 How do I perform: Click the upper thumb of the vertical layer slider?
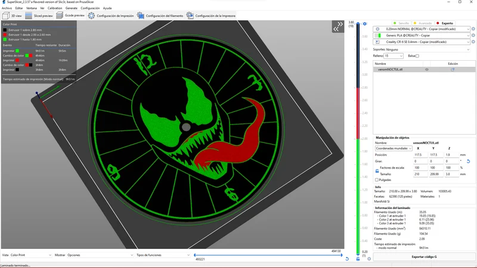click(358, 23)
